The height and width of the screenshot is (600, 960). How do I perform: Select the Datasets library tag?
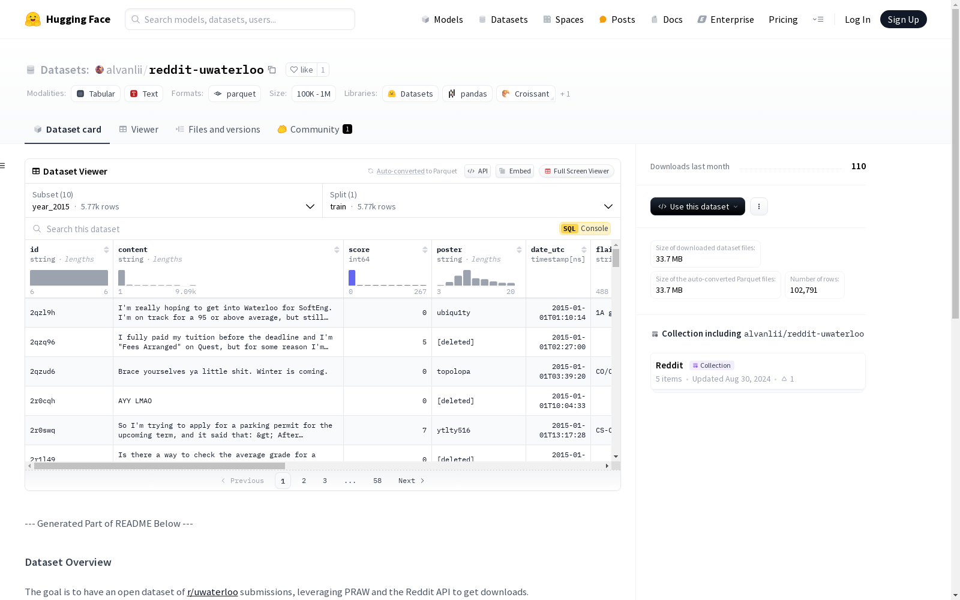click(x=410, y=94)
